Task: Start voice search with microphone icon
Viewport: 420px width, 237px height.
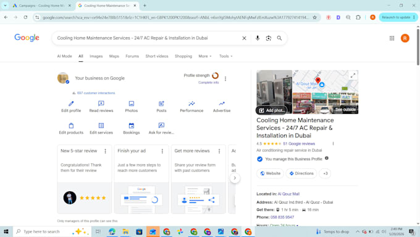Action: [258, 38]
